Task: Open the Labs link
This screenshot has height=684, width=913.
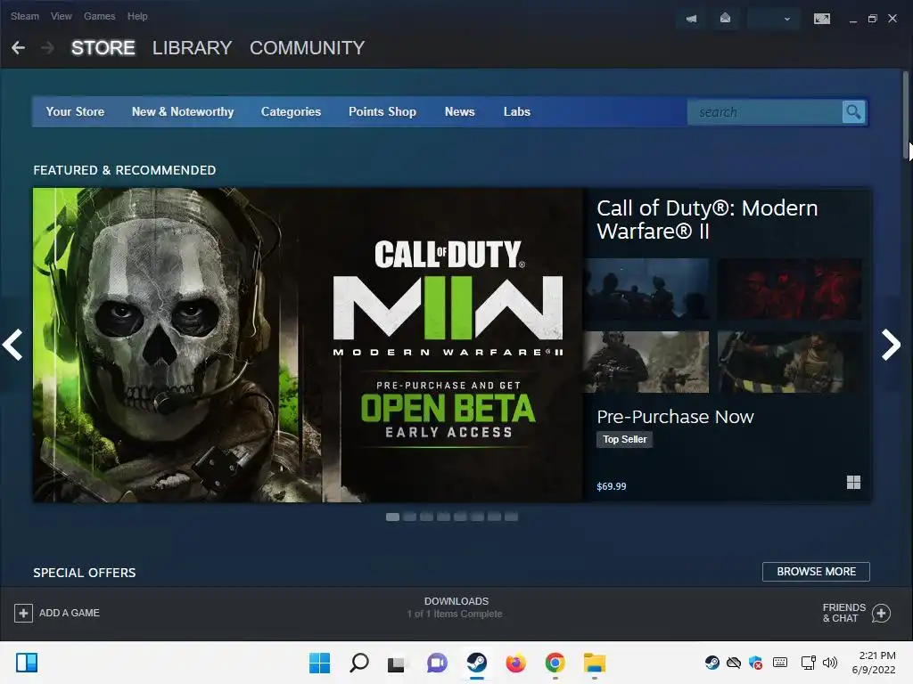Action: click(x=517, y=111)
